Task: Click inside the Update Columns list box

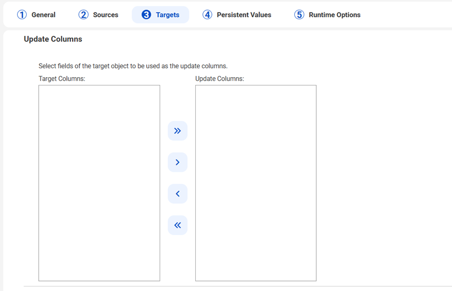Action: pos(256,183)
